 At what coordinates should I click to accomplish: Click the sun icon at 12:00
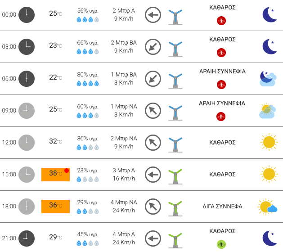point(269,142)
